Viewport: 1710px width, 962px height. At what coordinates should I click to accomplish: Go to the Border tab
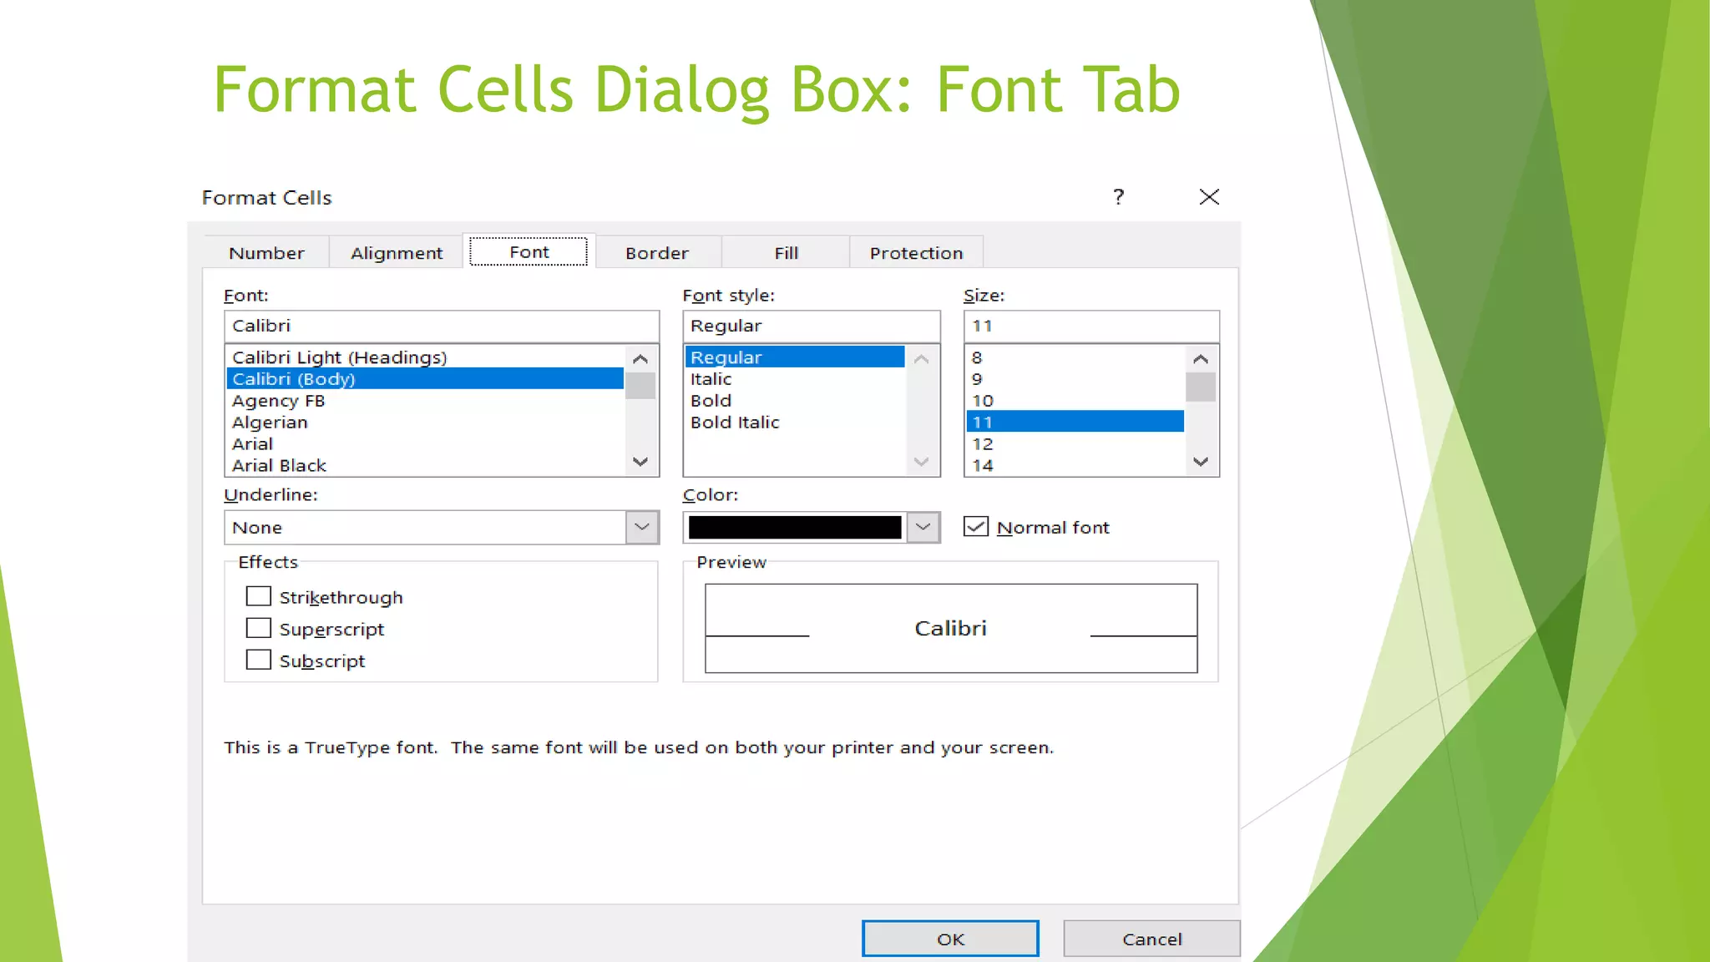(x=657, y=253)
